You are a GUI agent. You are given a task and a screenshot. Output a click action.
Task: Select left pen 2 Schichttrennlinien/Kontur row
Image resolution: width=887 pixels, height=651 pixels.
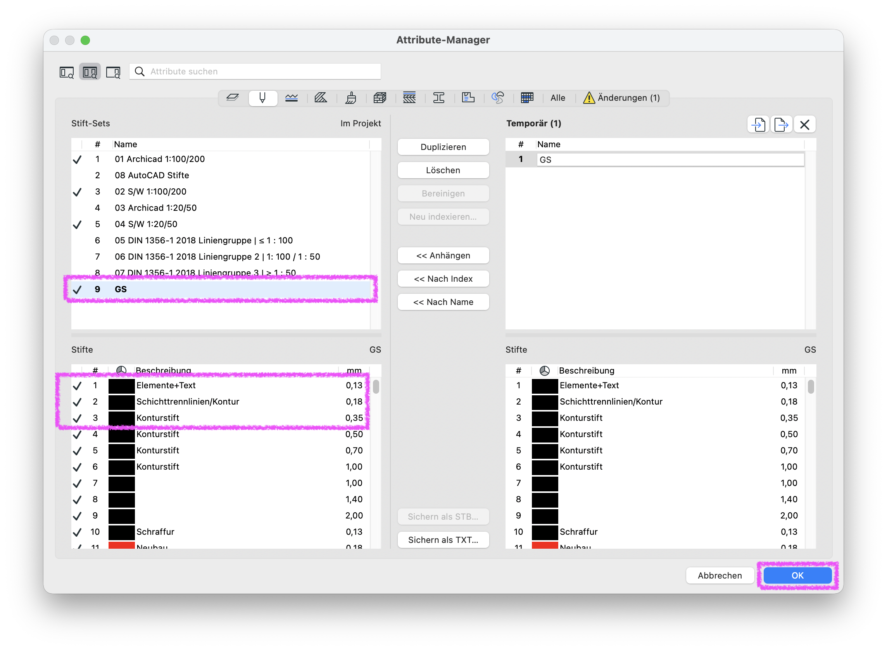pyautogui.click(x=221, y=401)
